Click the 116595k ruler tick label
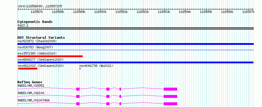The width and height of the screenshot is (262, 107). click(206, 12)
